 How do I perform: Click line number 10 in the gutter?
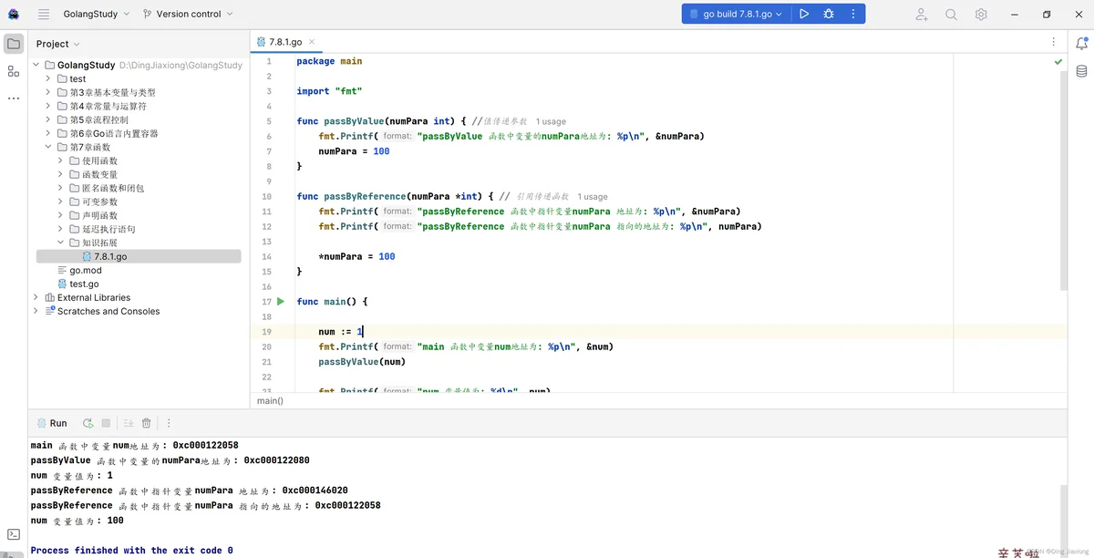266,196
